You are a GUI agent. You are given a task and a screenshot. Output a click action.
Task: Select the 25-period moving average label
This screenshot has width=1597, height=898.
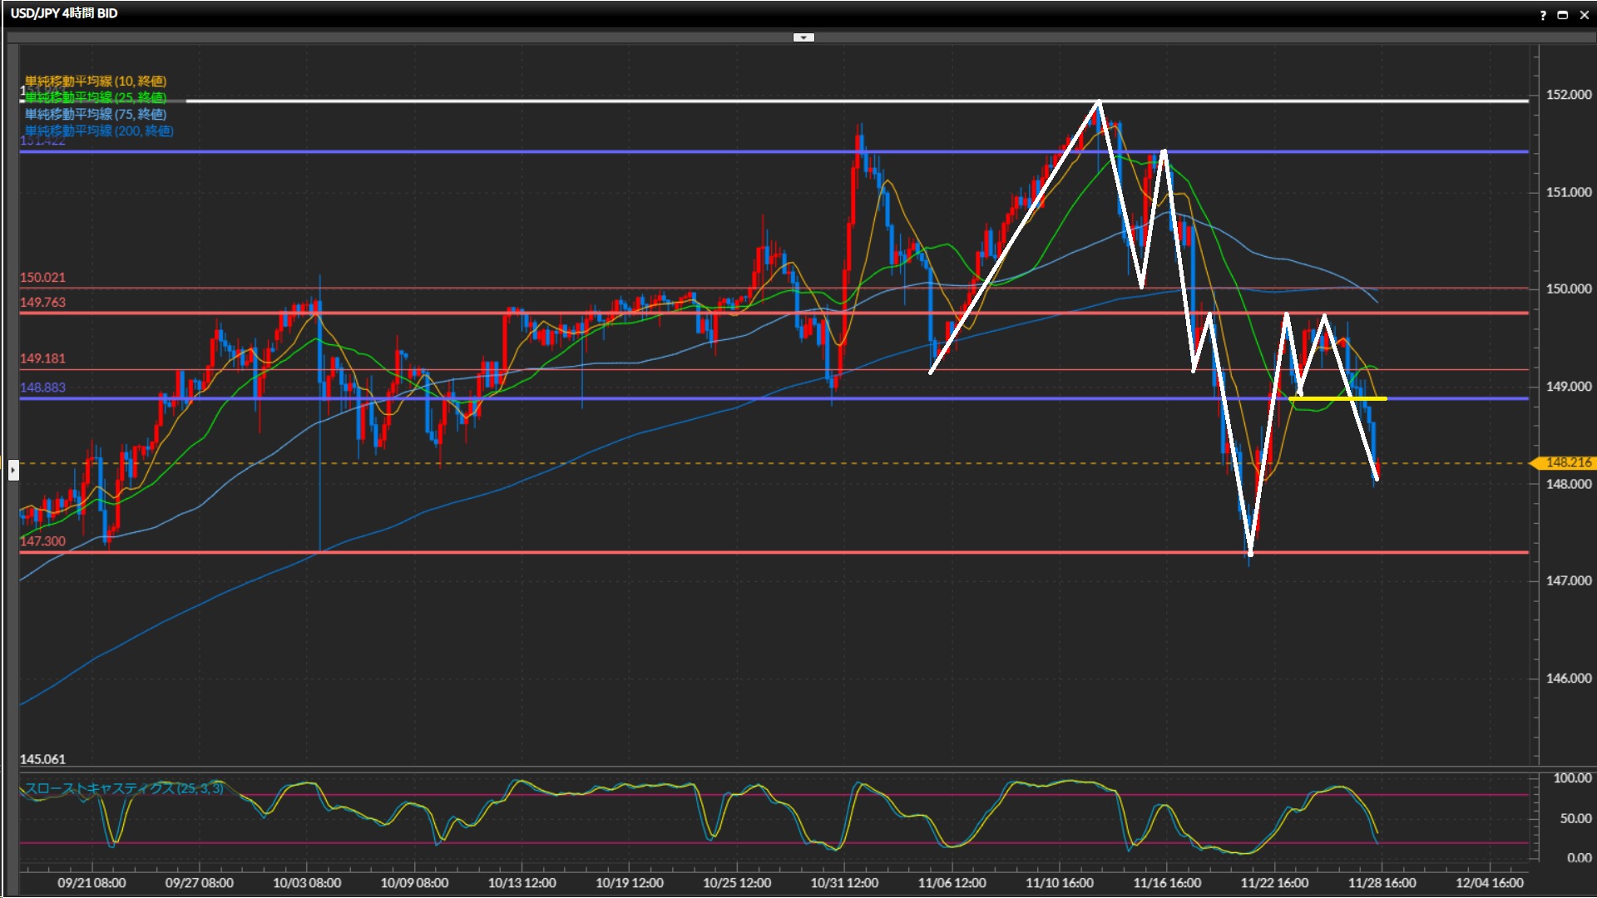(96, 97)
